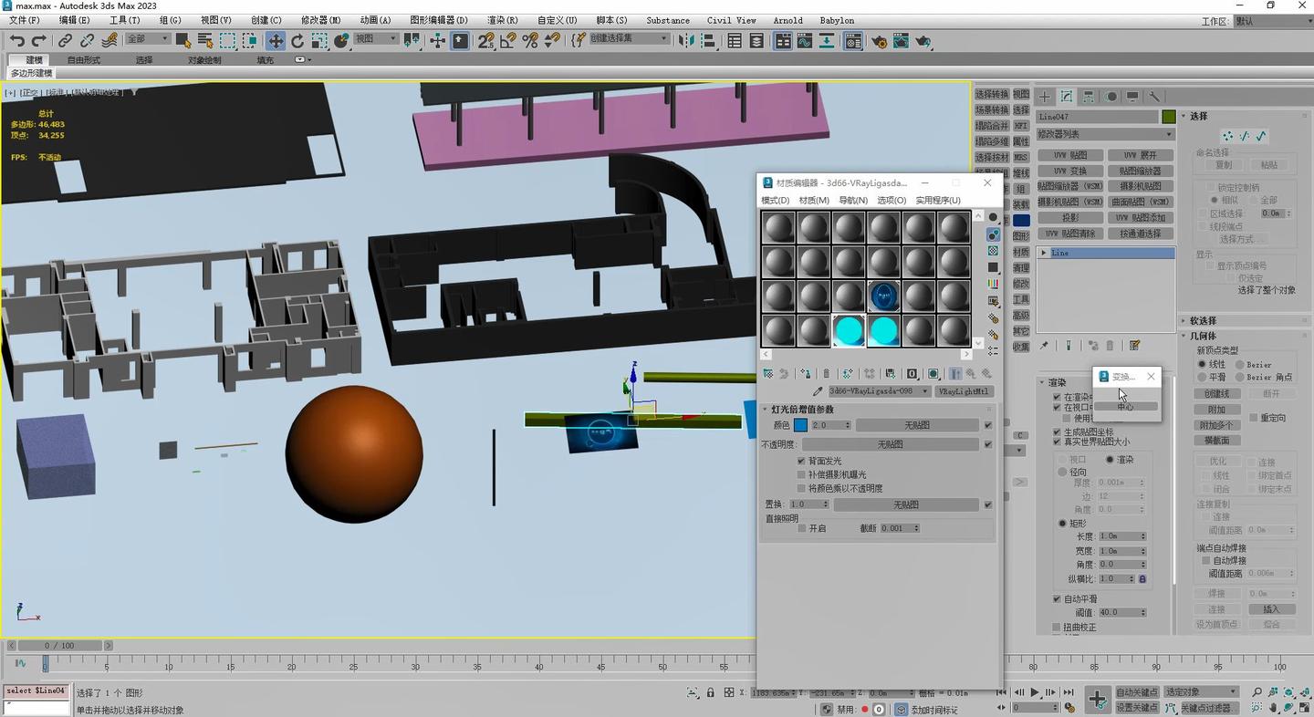
Task: Enable 将颜色乘以不透明度 checkbox
Action: point(801,488)
